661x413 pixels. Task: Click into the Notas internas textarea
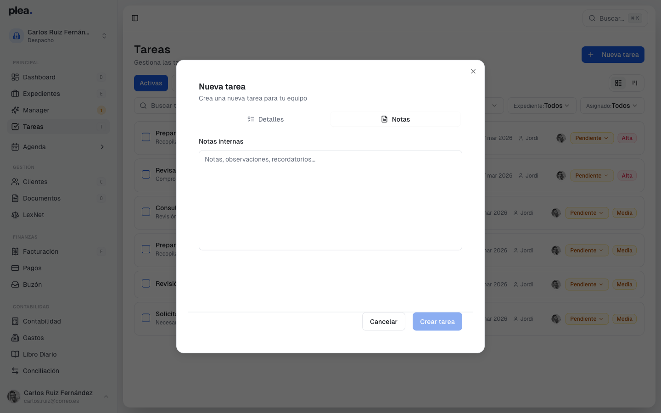click(x=330, y=201)
